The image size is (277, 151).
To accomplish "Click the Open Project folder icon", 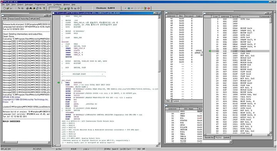I will point(65,8).
